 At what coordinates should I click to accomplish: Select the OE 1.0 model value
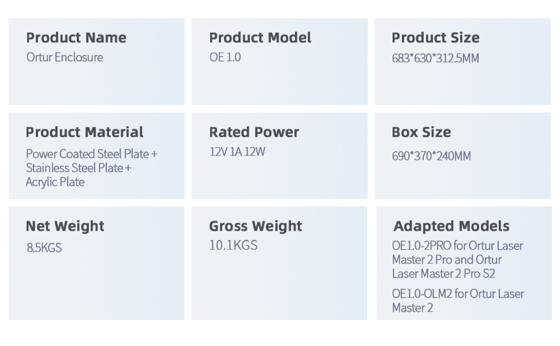[225, 58]
